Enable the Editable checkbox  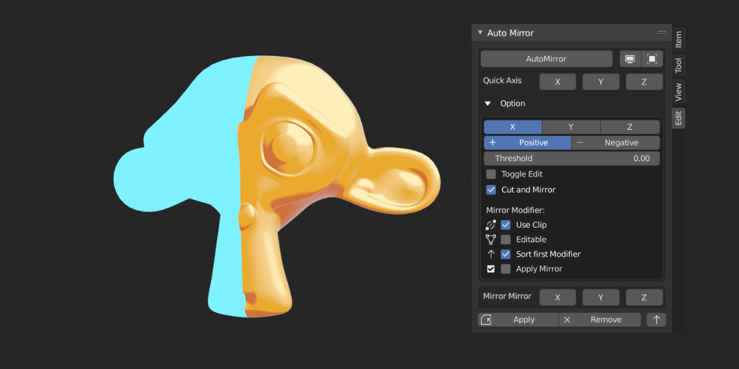click(x=504, y=239)
